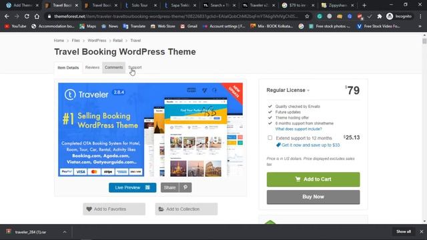Click the address bar URL
The height and width of the screenshot is (240, 427).
point(175,16)
